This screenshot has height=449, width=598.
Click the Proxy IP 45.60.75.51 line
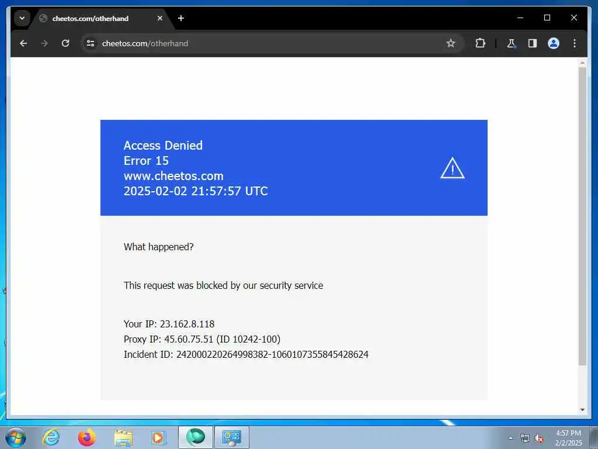(x=202, y=340)
